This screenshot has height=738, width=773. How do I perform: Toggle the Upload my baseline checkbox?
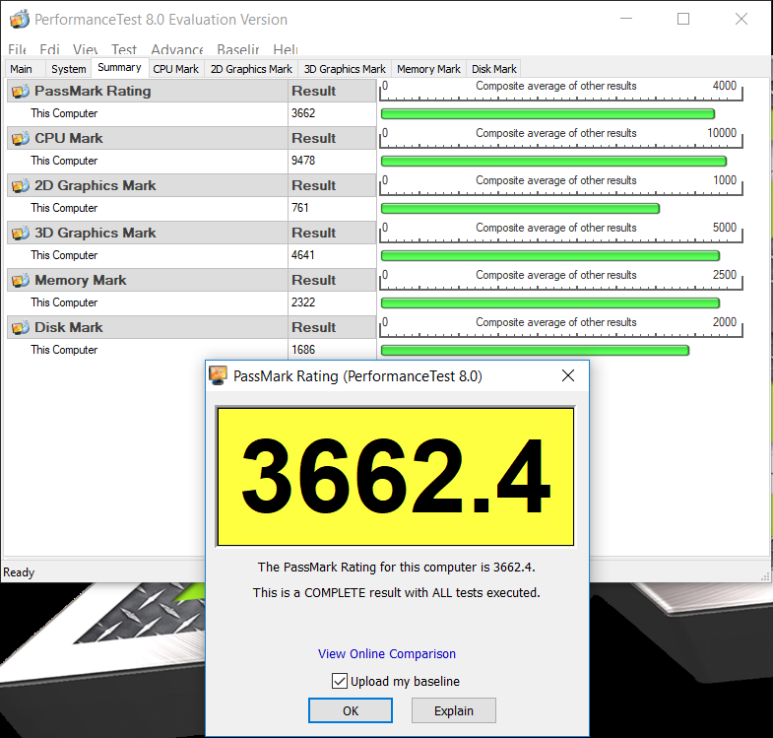tap(339, 681)
